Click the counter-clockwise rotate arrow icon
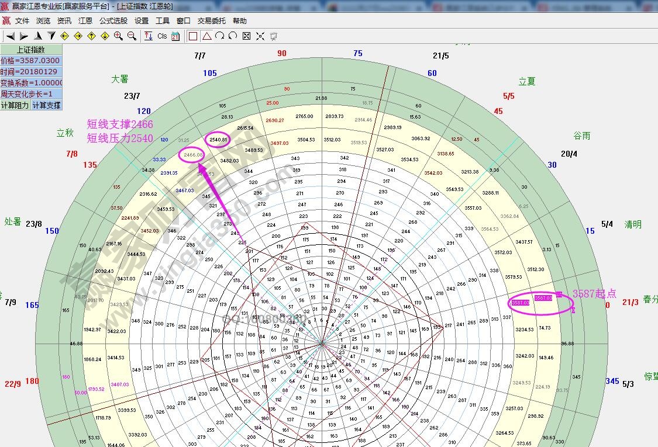658x447 pixels. [233, 36]
